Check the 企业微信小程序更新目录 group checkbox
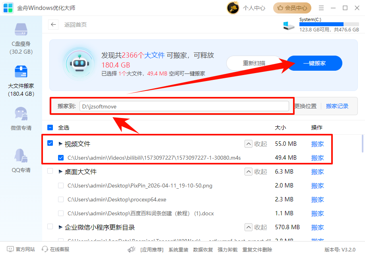Image resolution: width=365 pixels, height=257 pixels. pyautogui.click(x=50, y=226)
